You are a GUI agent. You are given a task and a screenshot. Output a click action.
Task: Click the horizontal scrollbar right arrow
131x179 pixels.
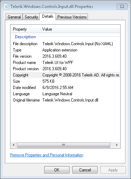117,145
